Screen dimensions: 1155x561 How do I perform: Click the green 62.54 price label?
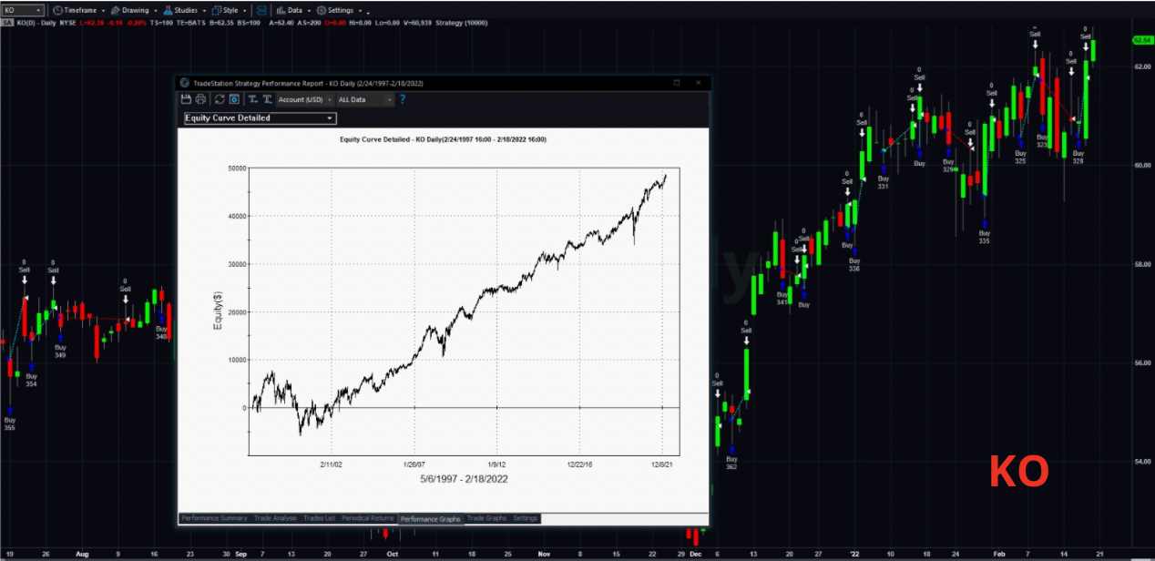coord(1140,41)
